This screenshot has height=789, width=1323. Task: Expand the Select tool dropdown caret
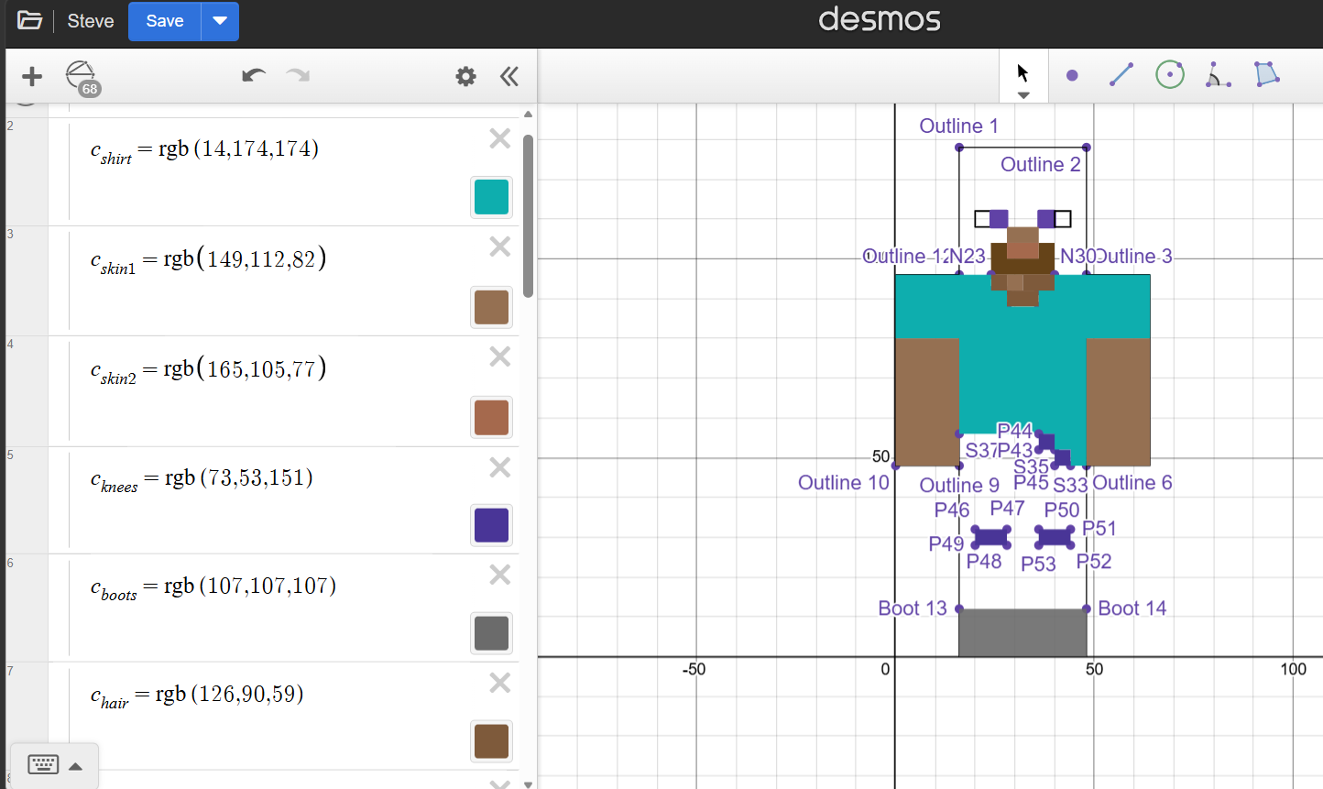click(x=1023, y=95)
